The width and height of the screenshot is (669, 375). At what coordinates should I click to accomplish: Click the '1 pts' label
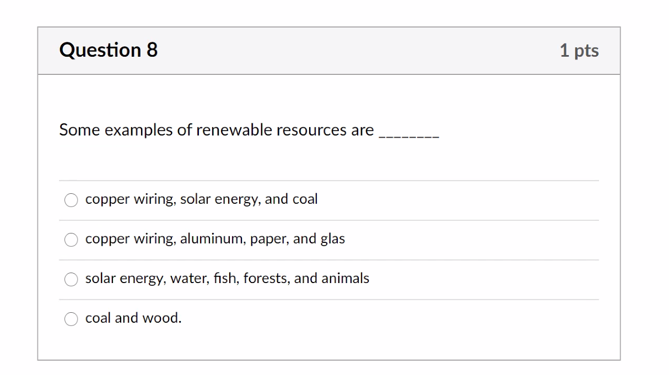(580, 50)
